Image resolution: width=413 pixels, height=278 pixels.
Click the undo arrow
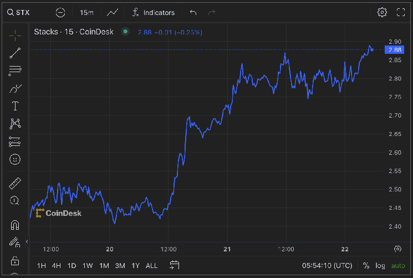click(193, 12)
